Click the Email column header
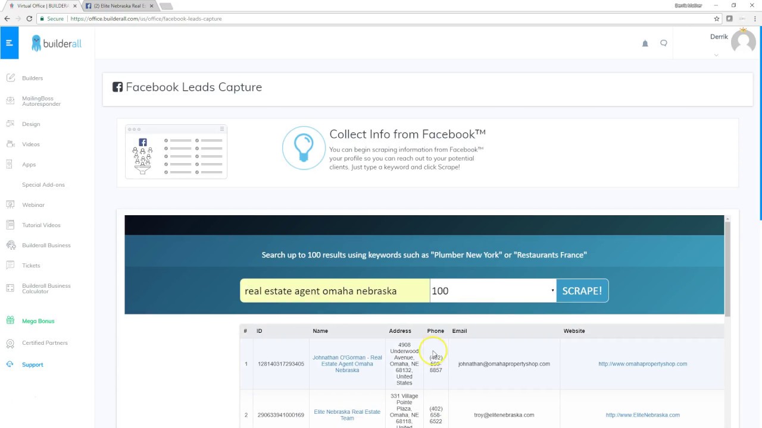This screenshot has height=428, width=762. click(459, 331)
